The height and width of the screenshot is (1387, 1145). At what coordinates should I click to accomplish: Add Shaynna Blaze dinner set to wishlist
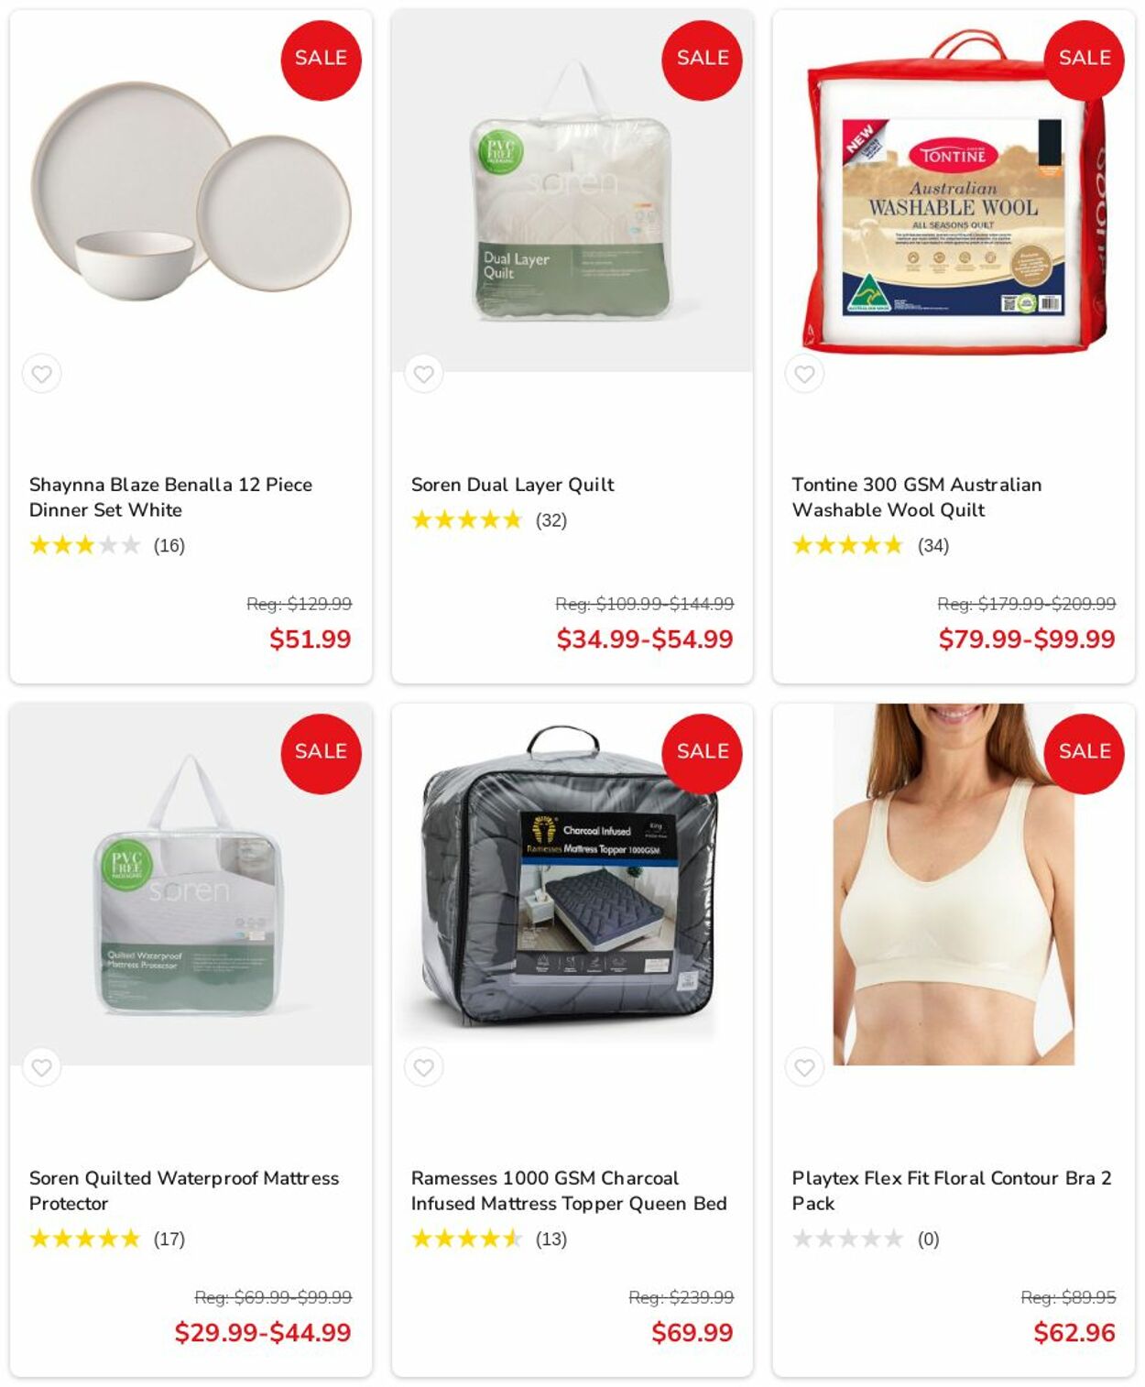pos(42,374)
